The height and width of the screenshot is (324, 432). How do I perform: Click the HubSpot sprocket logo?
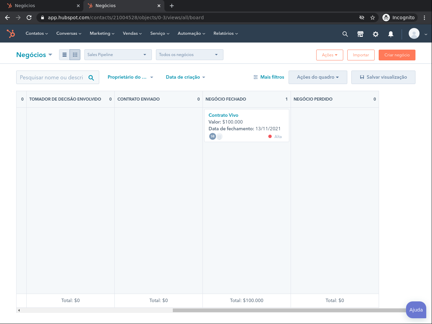coord(11,33)
